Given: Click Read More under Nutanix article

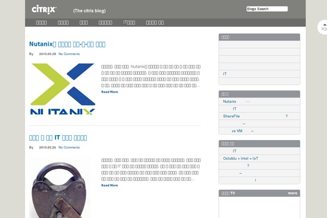Looking at the screenshot, I should [x=110, y=92].
